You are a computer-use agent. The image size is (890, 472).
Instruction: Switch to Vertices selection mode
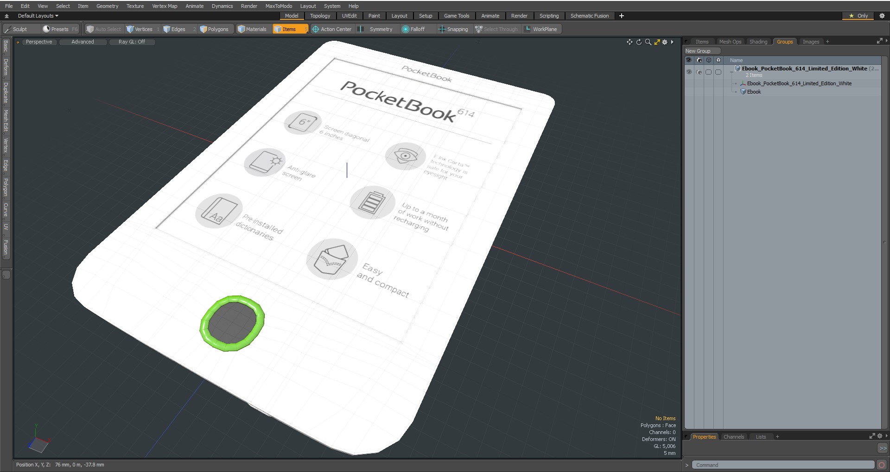(143, 29)
